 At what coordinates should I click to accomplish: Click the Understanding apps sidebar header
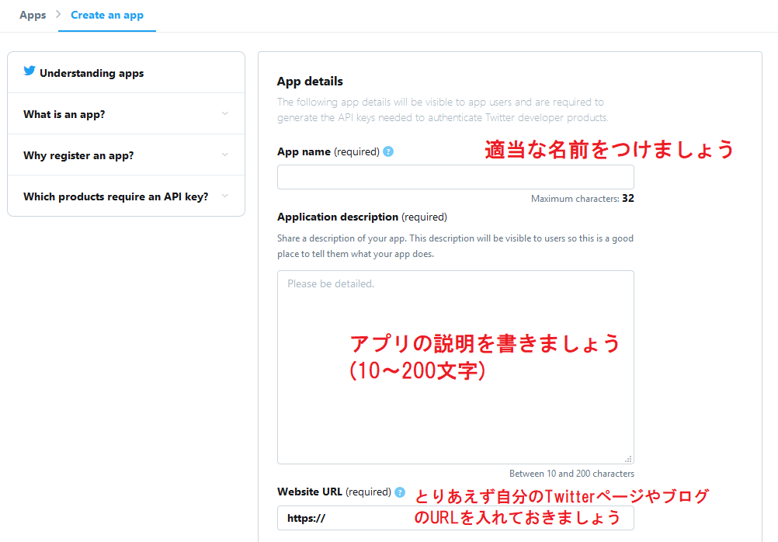coord(90,72)
